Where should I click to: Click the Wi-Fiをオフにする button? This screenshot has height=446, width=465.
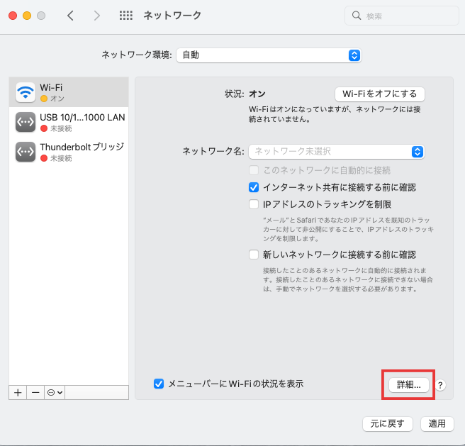pyautogui.click(x=379, y=94)
